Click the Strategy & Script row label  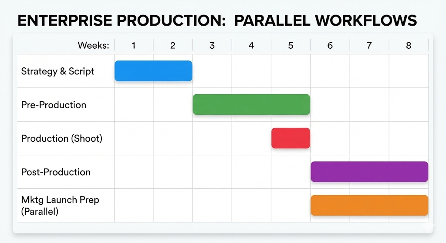coord(57,71)
